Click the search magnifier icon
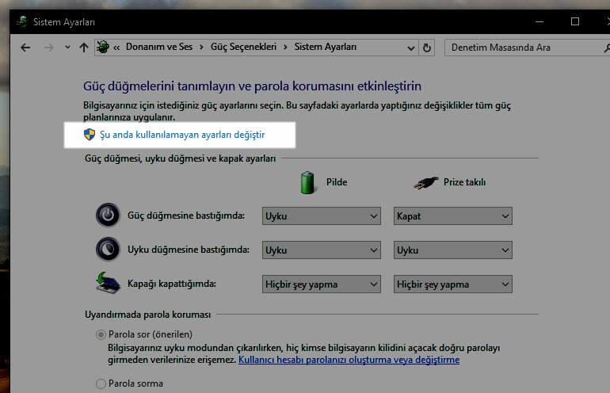This screenshot has width=610, height=393. pyautogui.click(x=607, y=48)
